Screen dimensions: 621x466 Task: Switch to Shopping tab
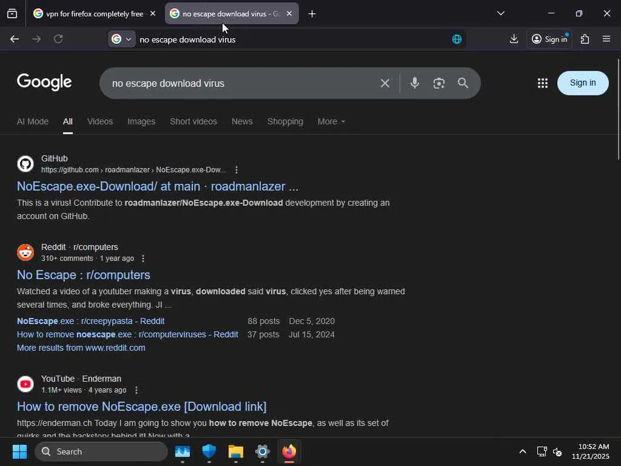pos(285,121)
